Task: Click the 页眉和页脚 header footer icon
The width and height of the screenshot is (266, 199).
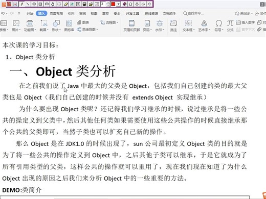Action: (x=131, y=23)
